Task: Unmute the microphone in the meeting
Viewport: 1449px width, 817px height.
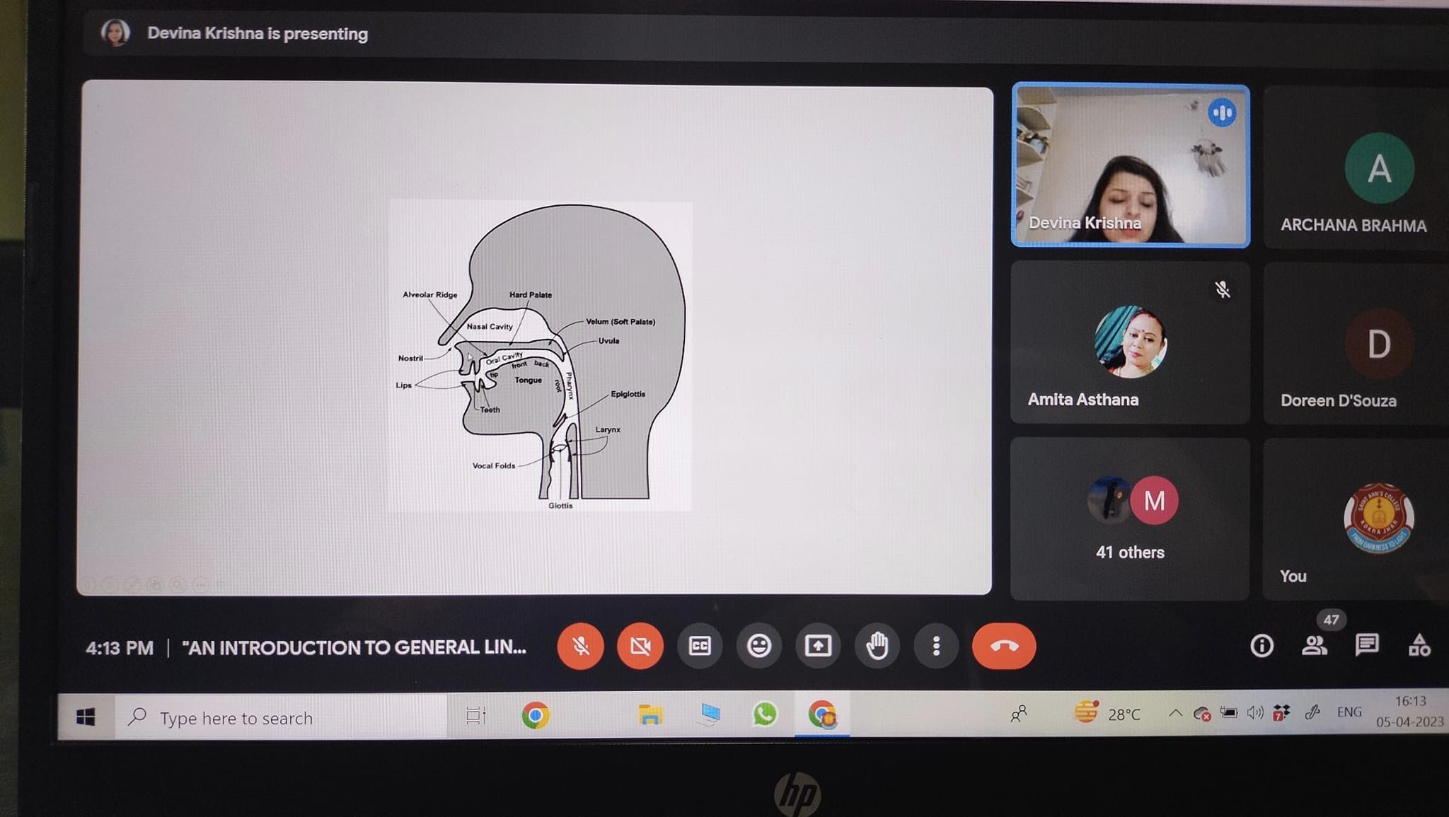Action: pos(580,646)
